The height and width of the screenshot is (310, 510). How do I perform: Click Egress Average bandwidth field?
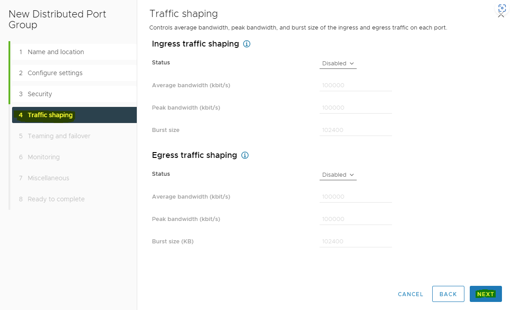tap(355, 197)
